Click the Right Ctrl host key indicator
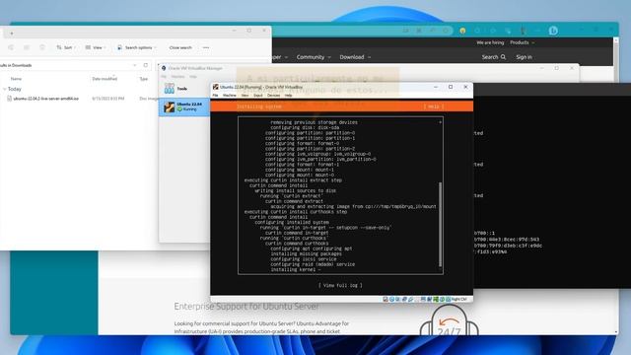 pos(458,300)
